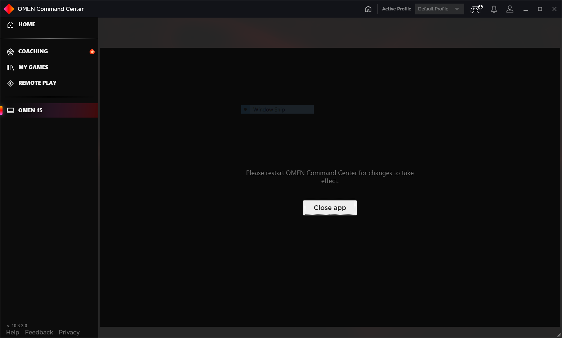Switch to the COACHING section

(33, 51)
